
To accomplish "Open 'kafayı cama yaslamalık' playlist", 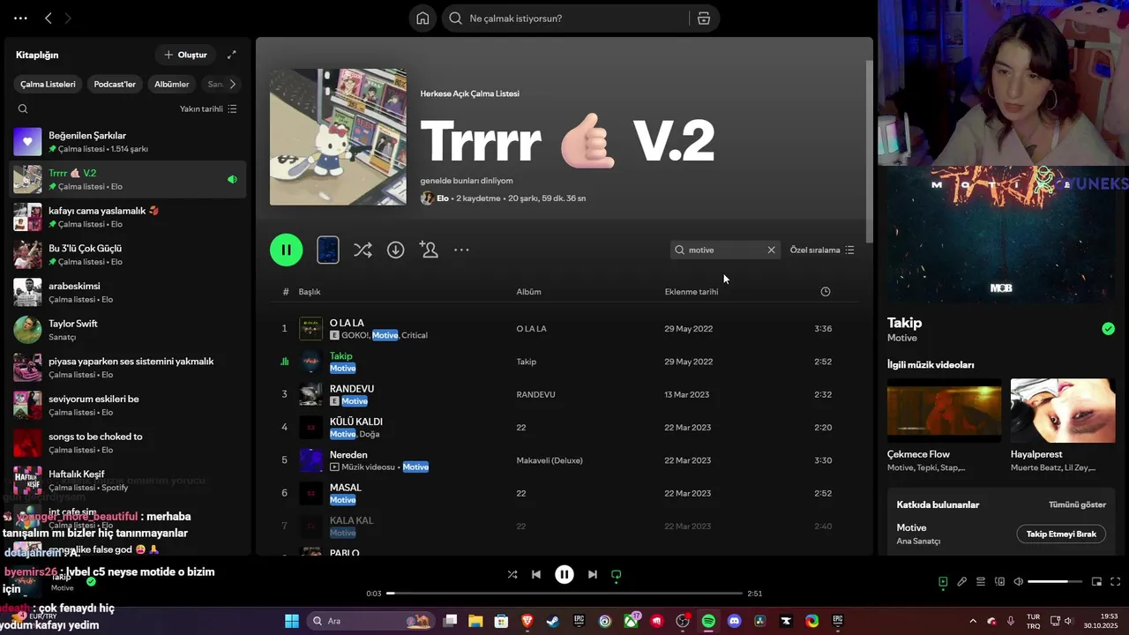I will pyautogui.click(x=128, y=217).
